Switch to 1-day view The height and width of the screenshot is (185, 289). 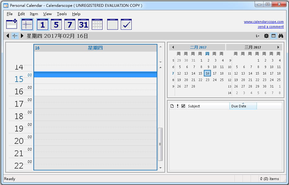[x=42, y=24]
